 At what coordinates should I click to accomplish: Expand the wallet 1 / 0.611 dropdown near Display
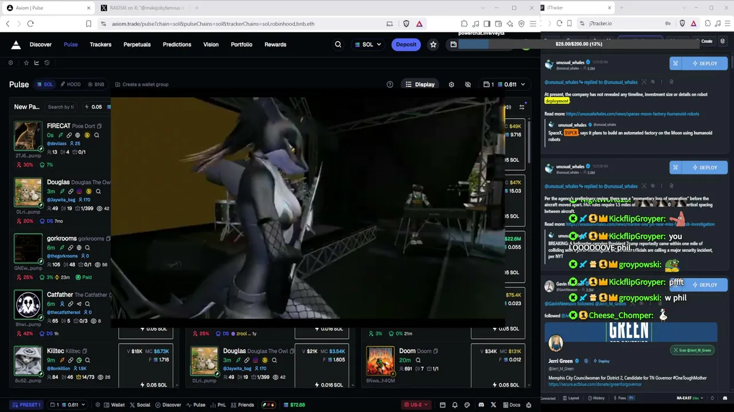[505, 85]
